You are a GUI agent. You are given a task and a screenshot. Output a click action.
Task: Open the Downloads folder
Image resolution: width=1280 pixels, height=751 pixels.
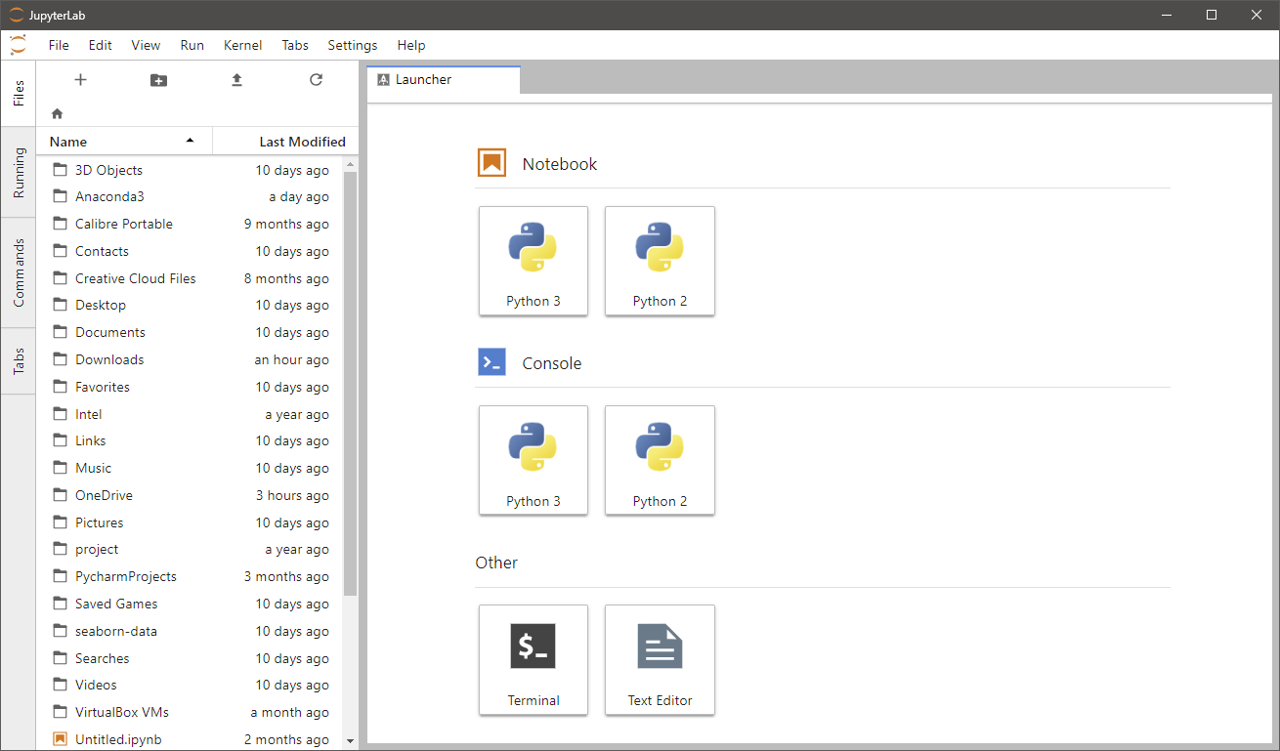tap(107, 359)
